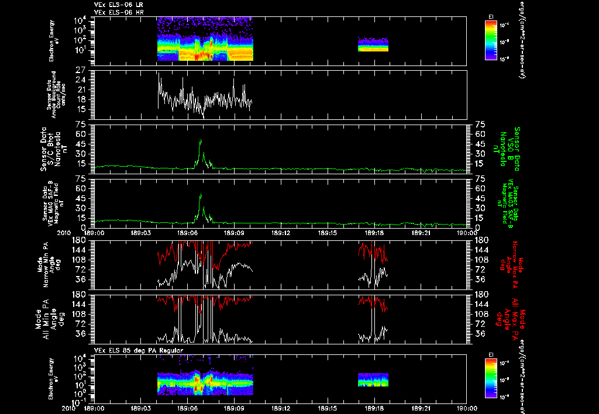Click "189:12" time tick below MAG SAF-B panel

click(x=281, y=233)
